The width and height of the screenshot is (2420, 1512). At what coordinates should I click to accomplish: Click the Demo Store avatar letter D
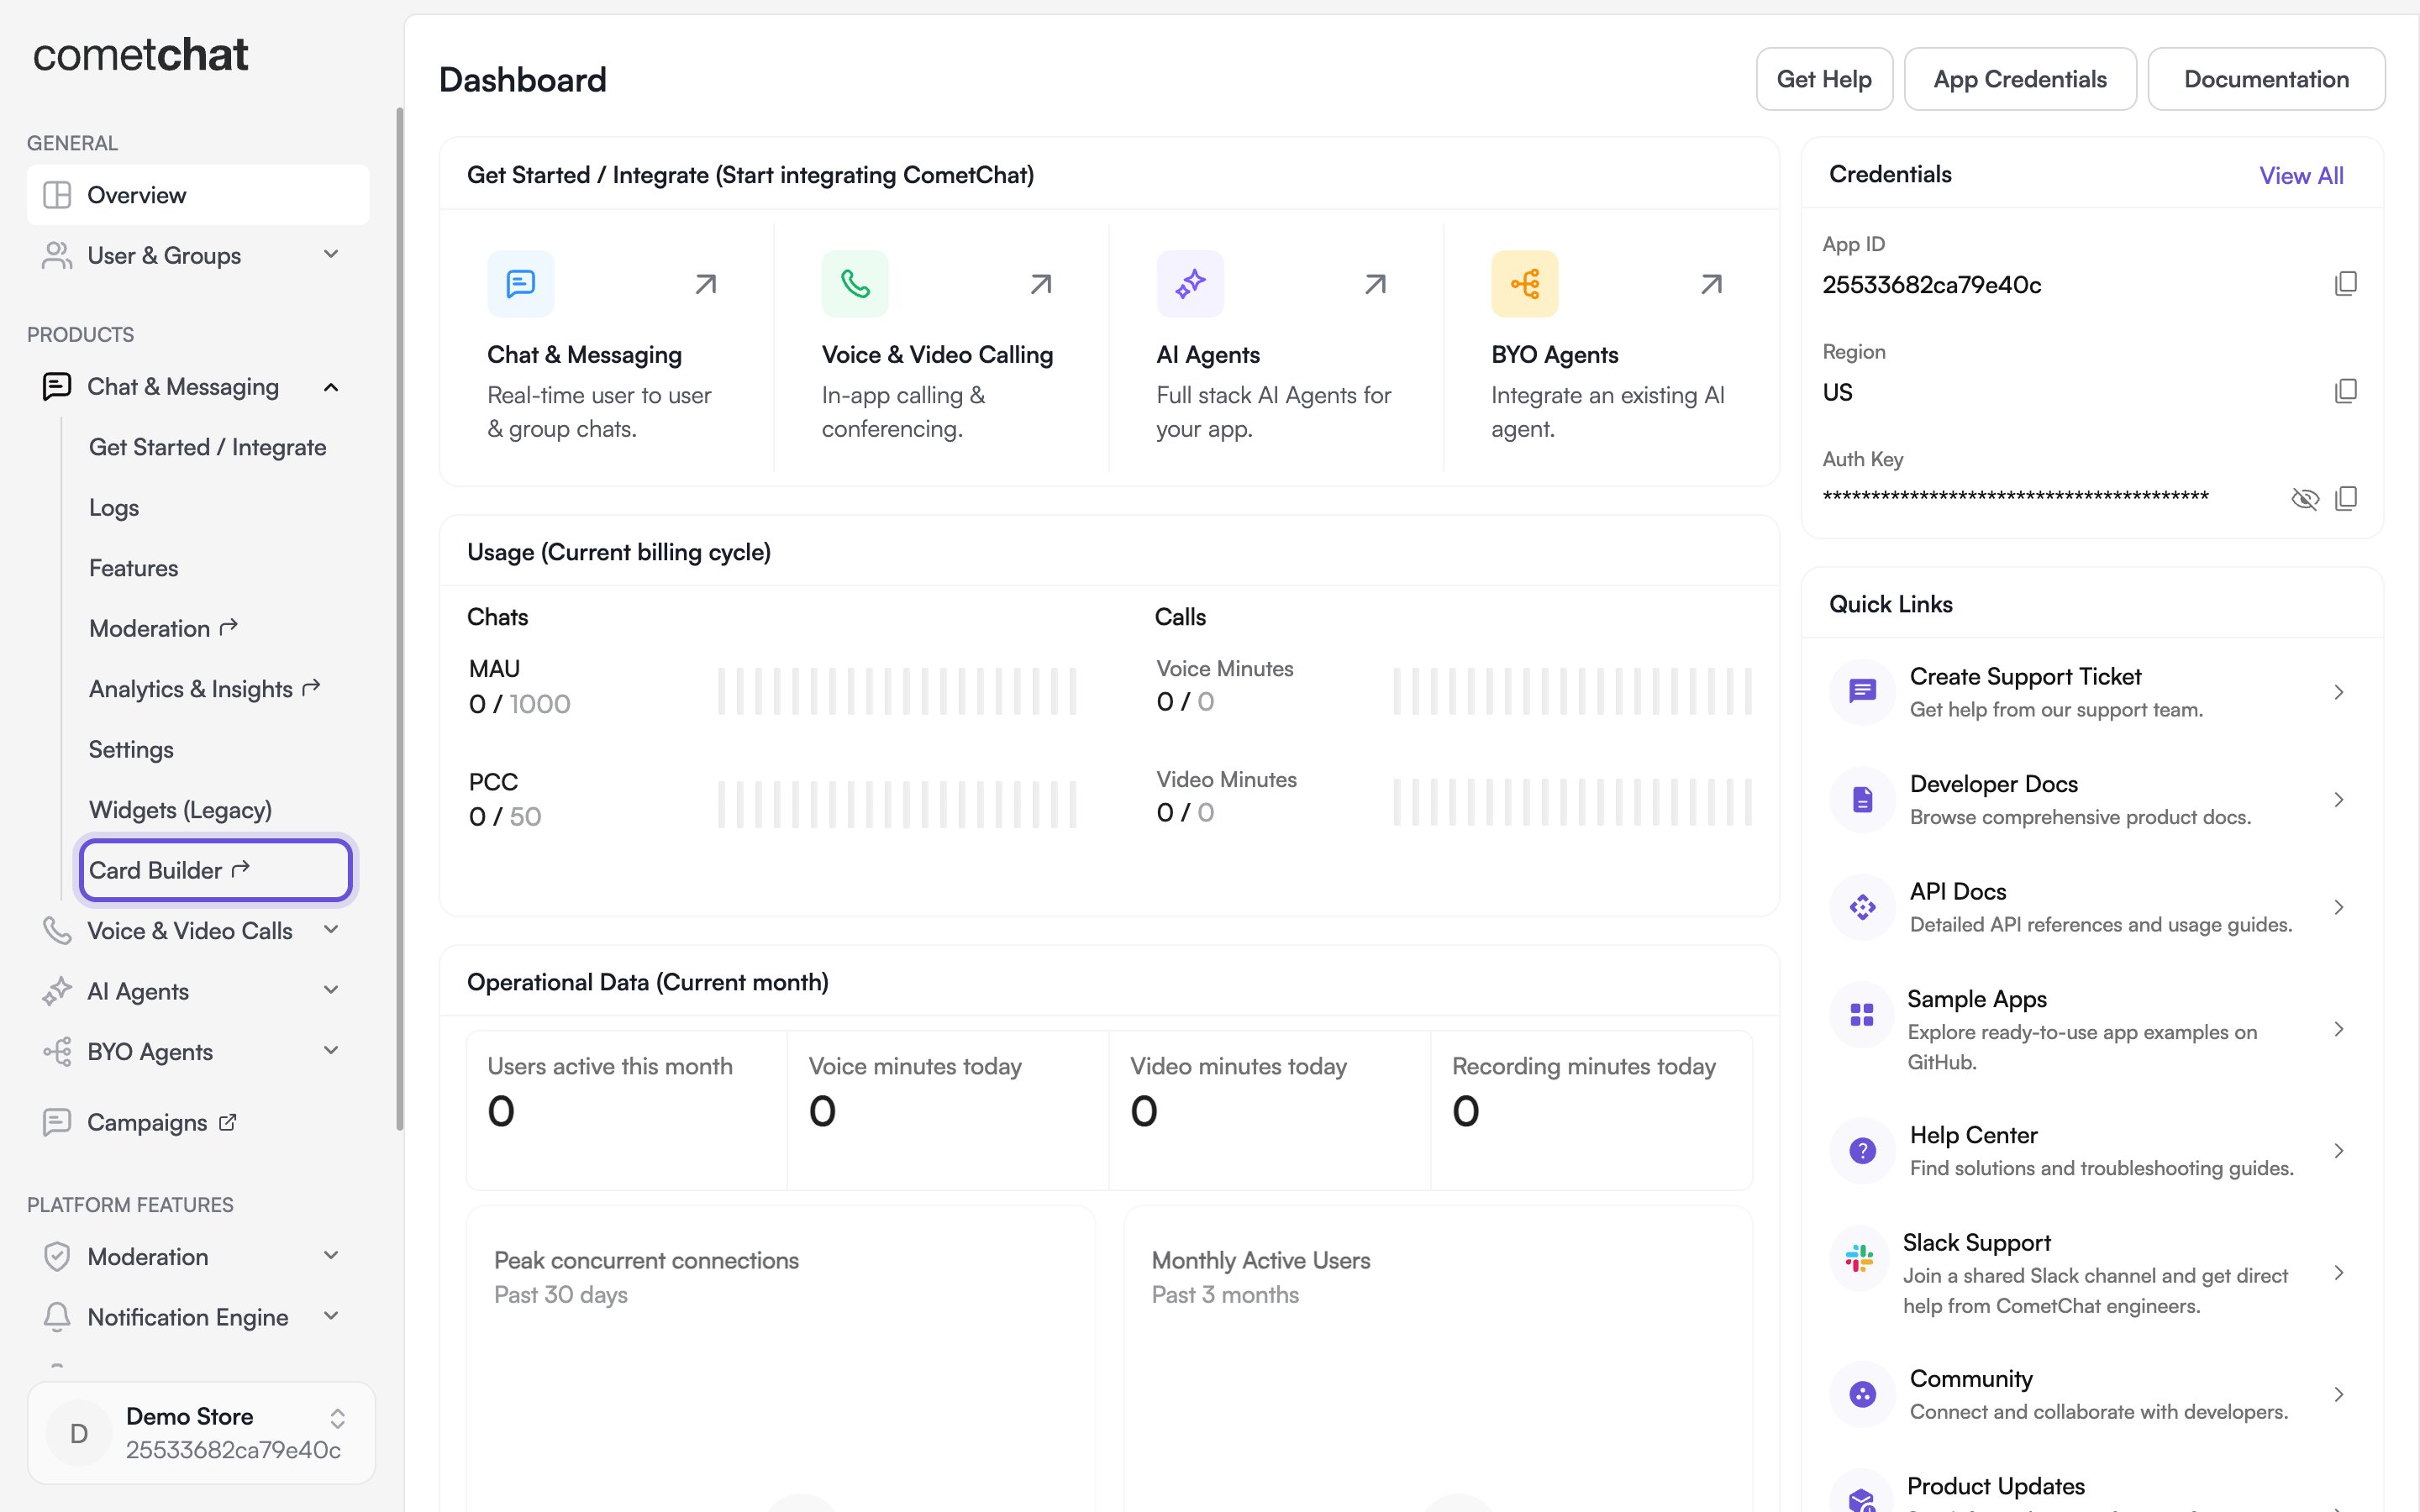79,1433
